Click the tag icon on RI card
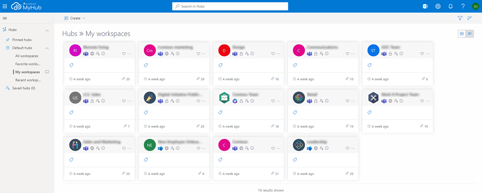 (x=71, y=65)
